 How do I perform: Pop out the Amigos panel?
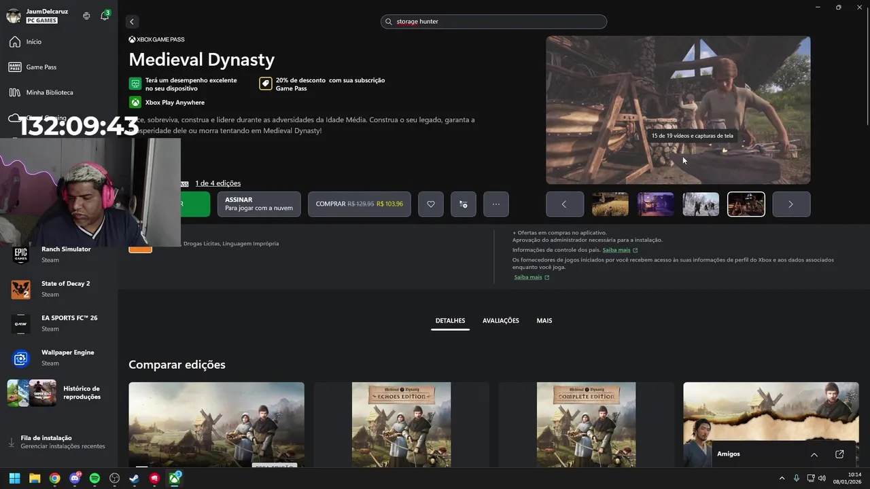(839, 454)
